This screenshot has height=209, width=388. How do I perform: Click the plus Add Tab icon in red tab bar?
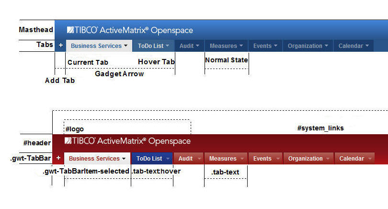pyautogui.click(x=58, y=158)
